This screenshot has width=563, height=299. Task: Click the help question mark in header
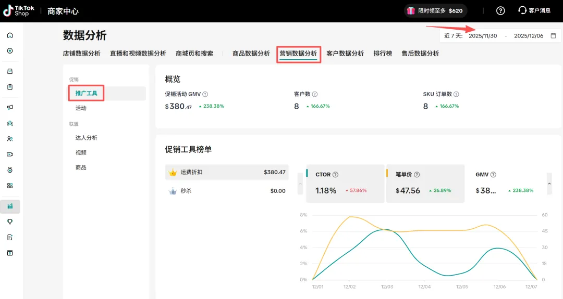coord(500,11)
